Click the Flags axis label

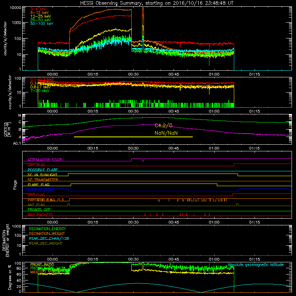(15, 185)
